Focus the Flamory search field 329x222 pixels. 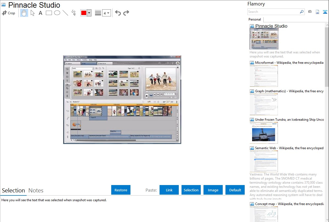(x=273, y=12)
